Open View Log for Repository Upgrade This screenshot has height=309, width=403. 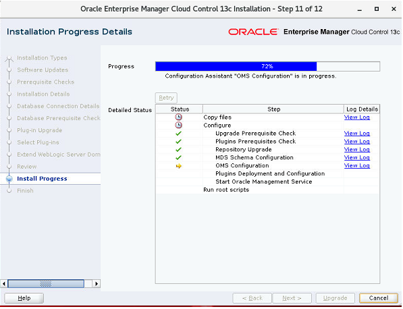tap(356, 150)
